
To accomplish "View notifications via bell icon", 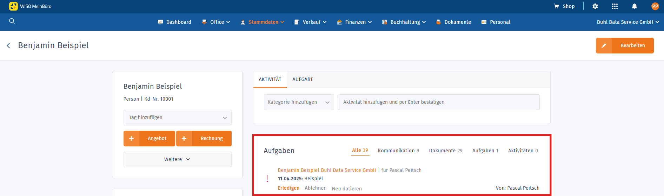I will point(635,6).
